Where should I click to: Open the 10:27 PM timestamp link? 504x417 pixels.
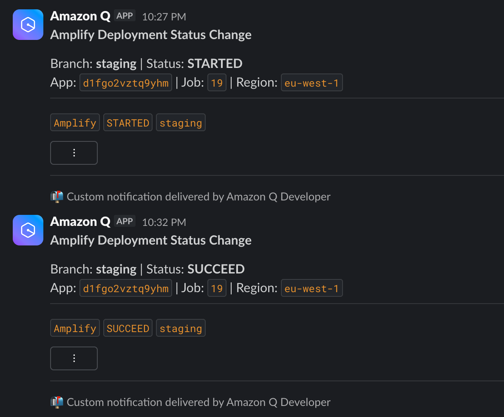[164, 17]
